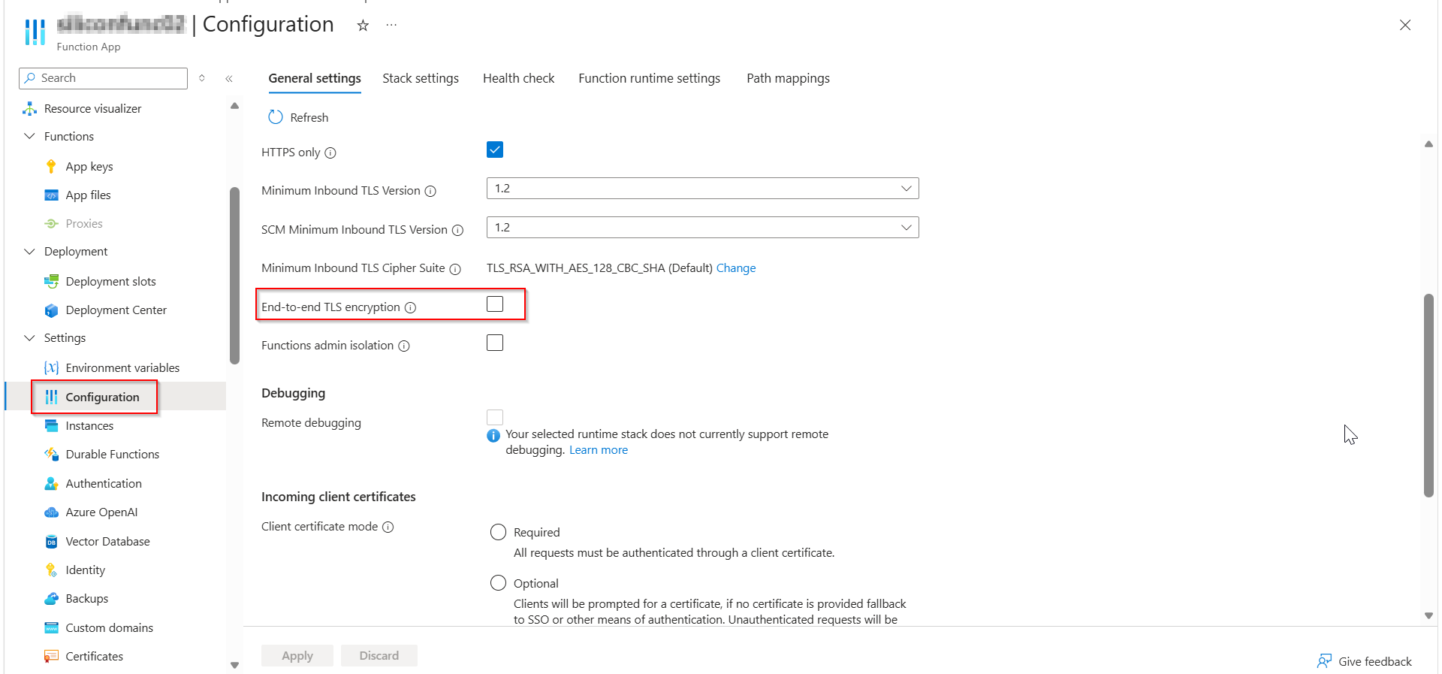Click the Custom domains icon

51,628
